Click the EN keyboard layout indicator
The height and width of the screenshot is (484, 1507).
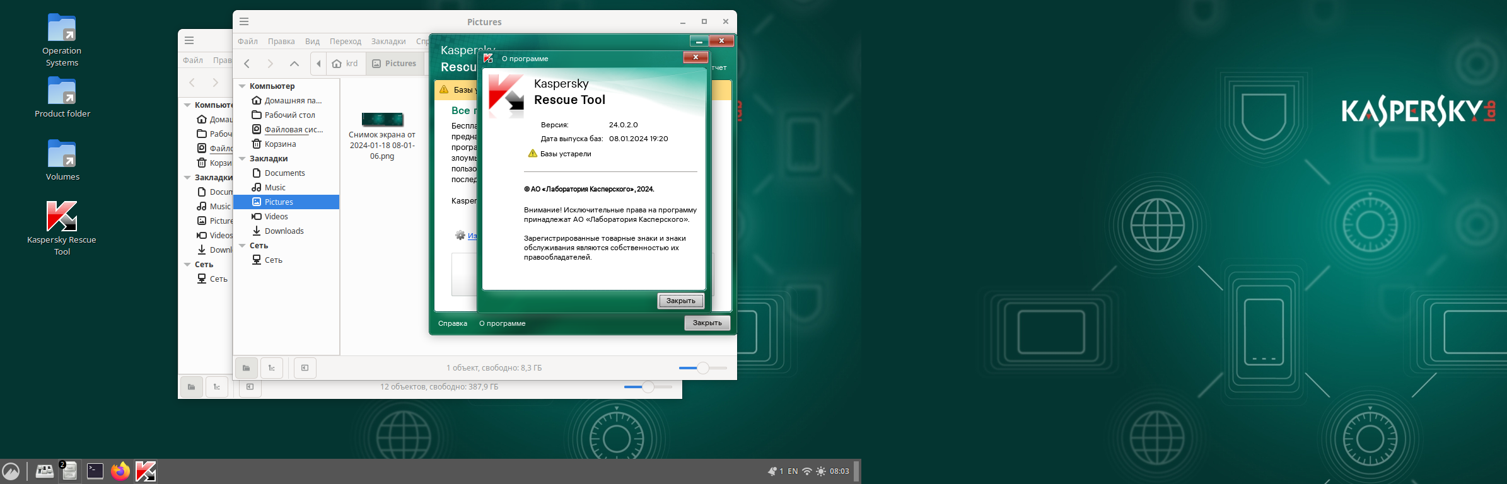[793, 471]
